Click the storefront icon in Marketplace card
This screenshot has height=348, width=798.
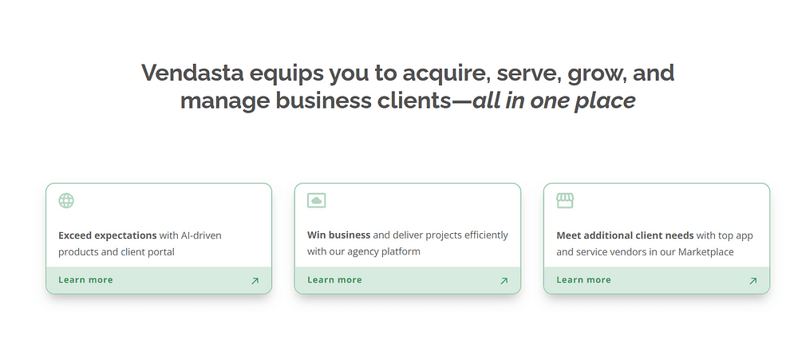(565, 200)
